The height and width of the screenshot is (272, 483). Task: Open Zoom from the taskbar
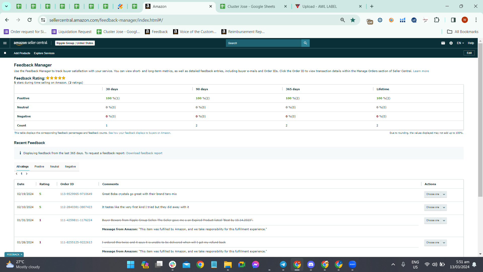pos(352,264)
